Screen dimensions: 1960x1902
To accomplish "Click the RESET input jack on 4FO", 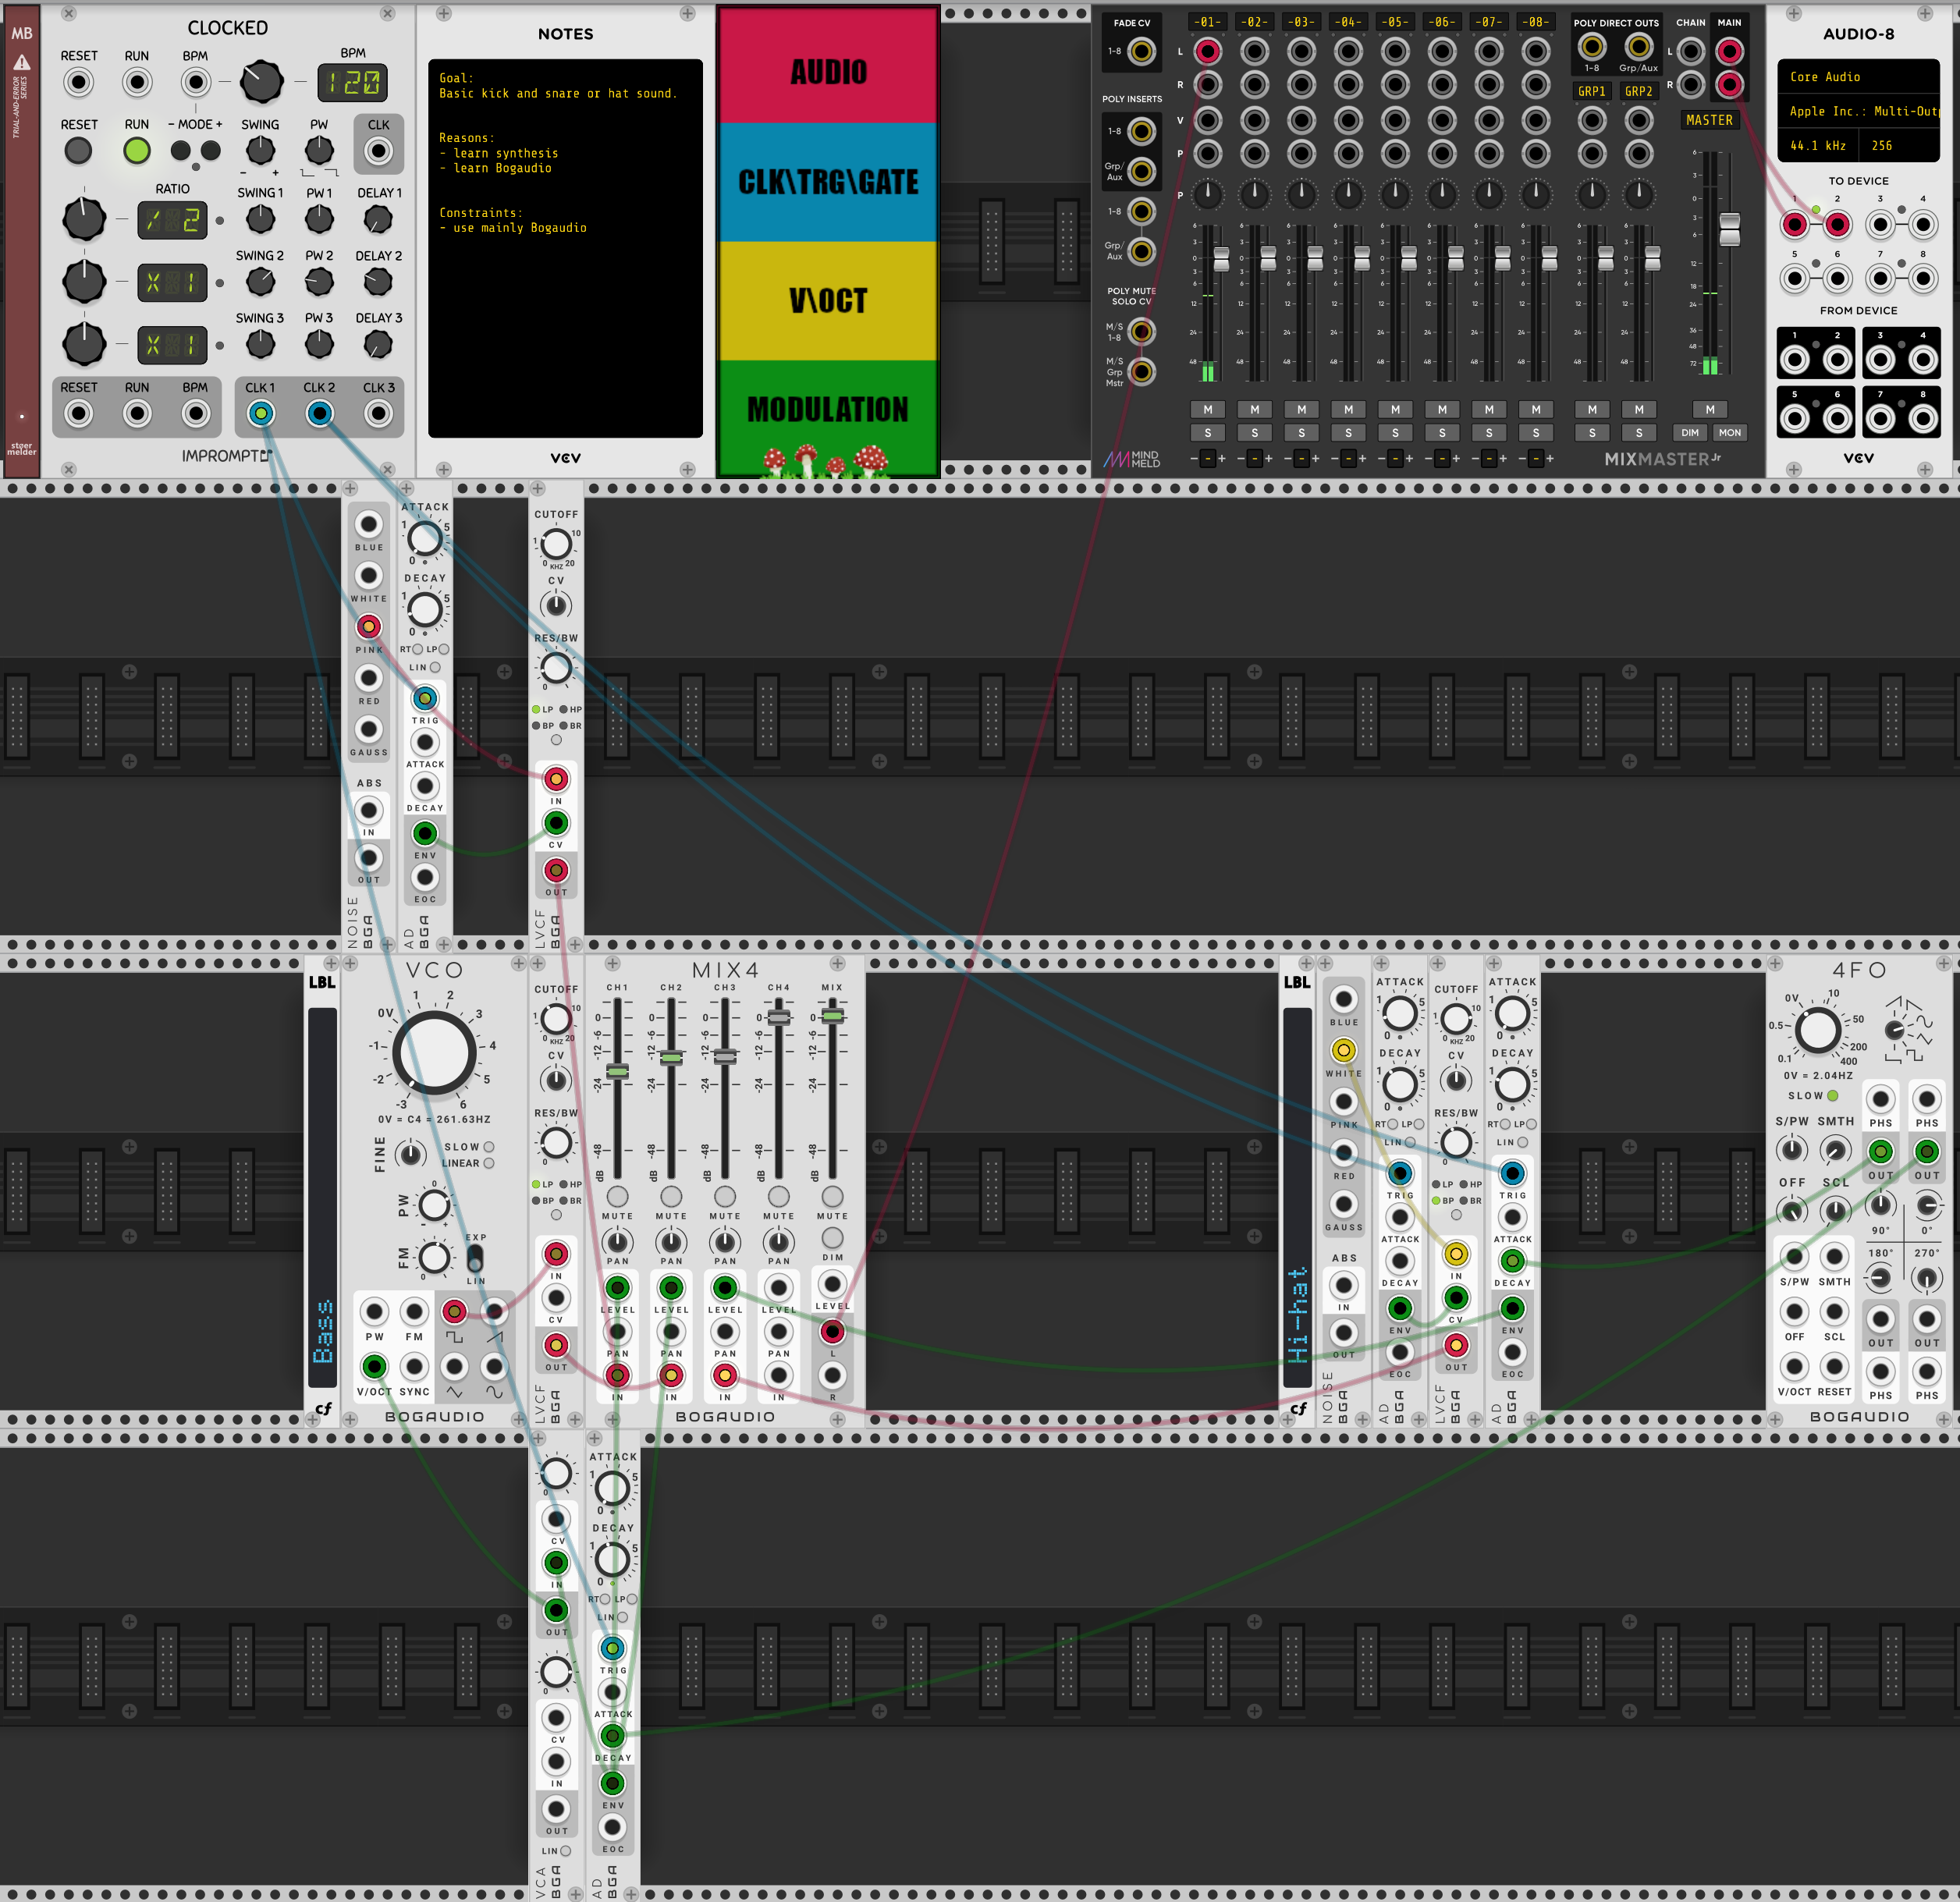I will point(1834,1366).
